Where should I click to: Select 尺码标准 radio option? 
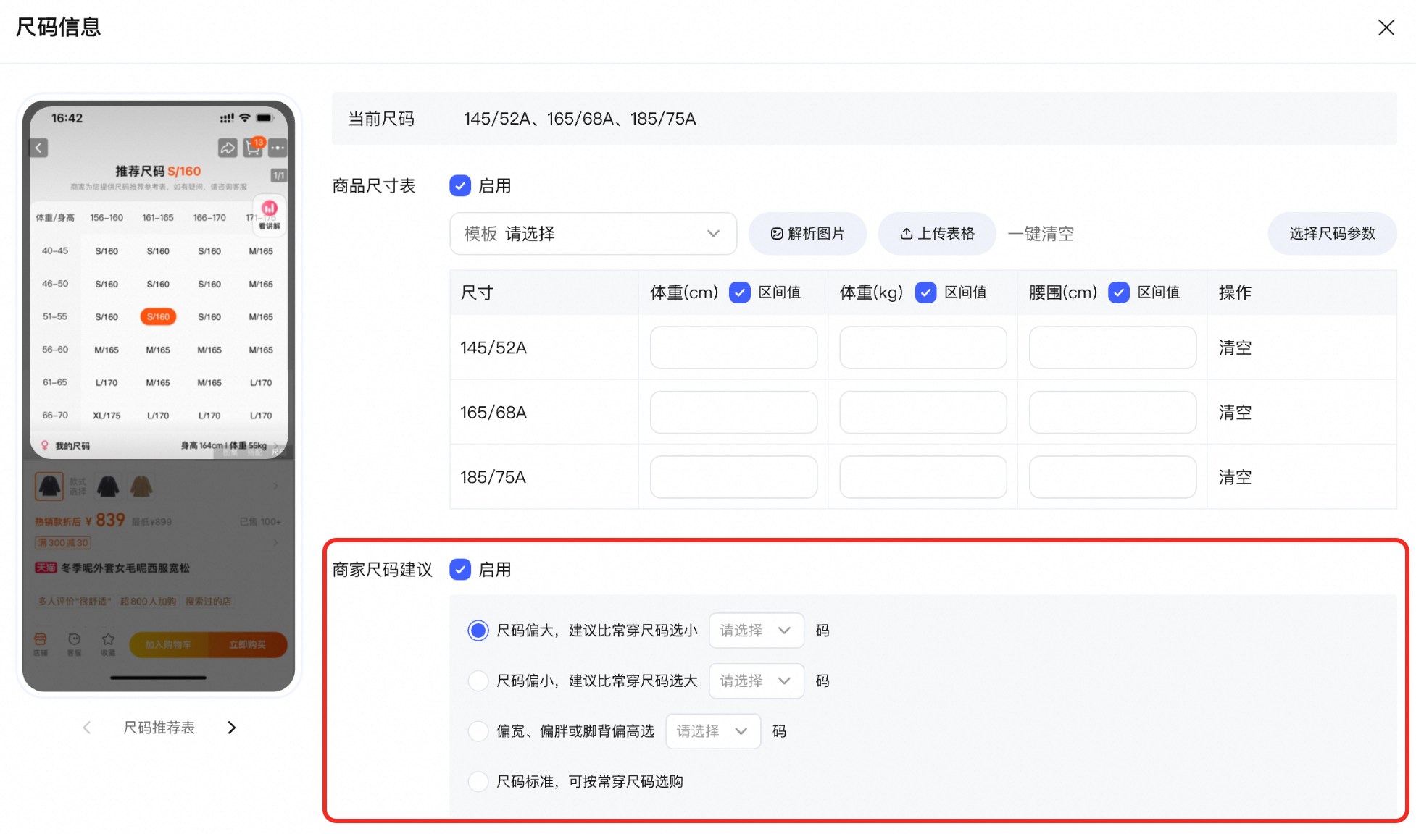478,781
